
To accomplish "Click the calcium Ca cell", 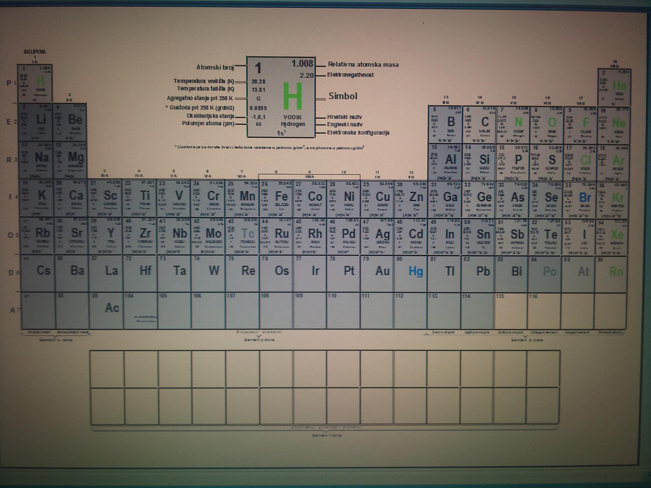I will click(x=71, y=198).
